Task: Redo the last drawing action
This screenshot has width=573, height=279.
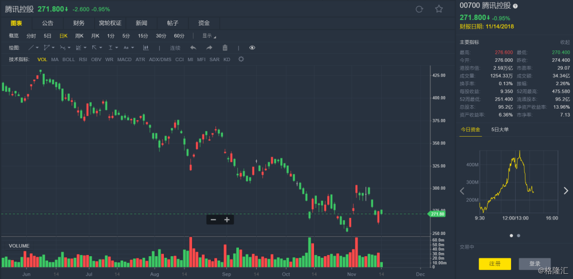Action: coord(209,47)
